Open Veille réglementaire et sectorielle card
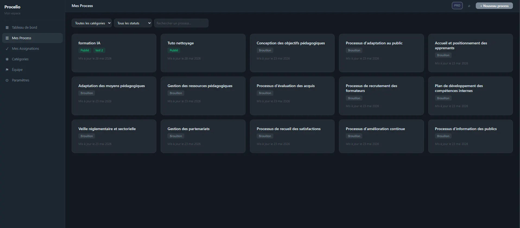Screen dimensions: 520x228 114,136
